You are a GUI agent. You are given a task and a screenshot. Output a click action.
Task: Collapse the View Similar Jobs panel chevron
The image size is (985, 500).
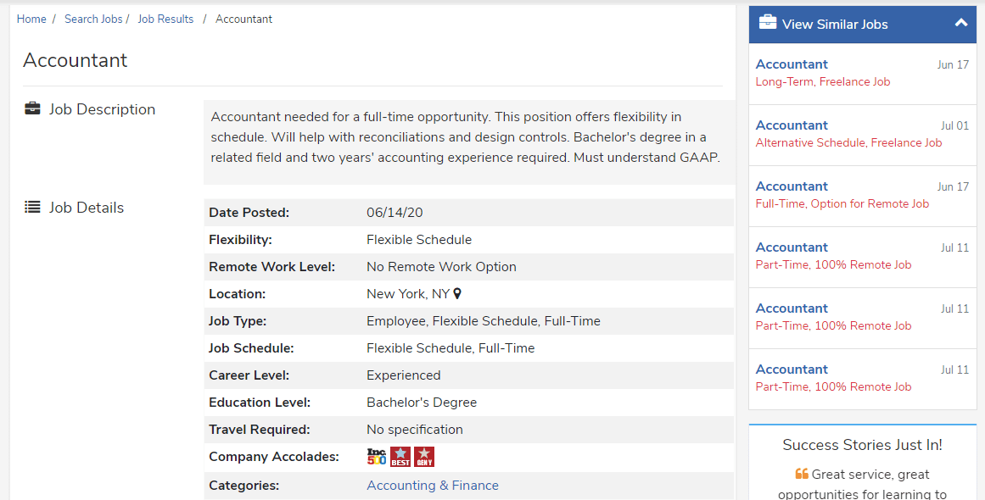[x=961, y=23]
